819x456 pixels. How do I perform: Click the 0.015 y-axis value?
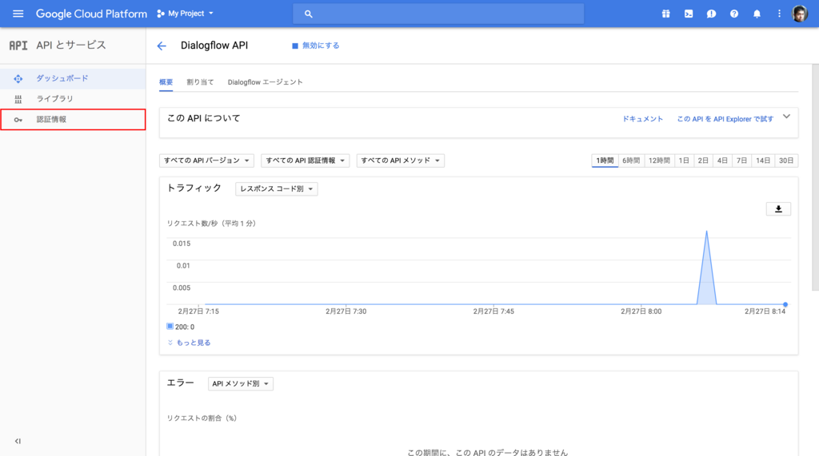(182, 244)
